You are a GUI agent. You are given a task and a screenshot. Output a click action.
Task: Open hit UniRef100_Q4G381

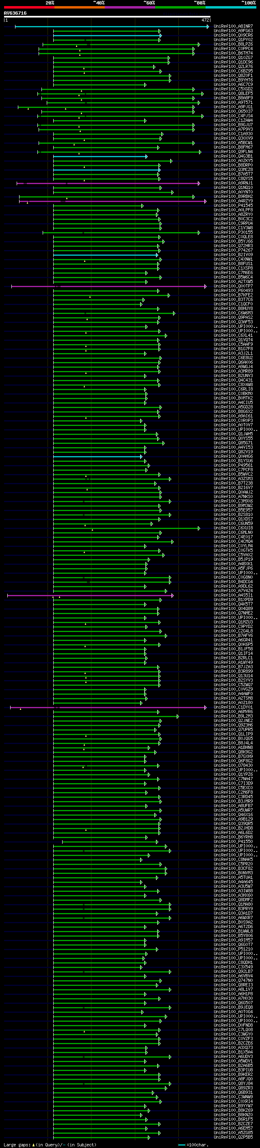click(233, 156)
